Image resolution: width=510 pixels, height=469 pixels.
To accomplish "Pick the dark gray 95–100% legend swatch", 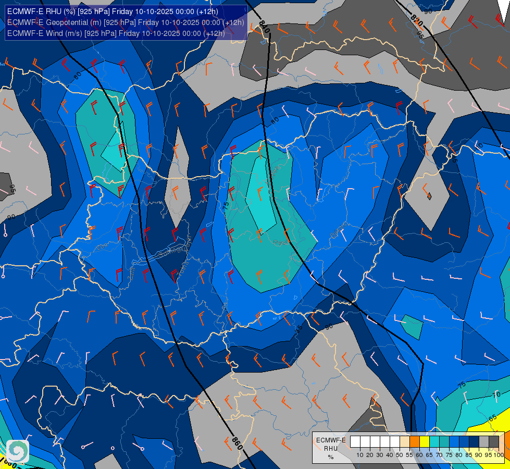I will coord(494,441).
